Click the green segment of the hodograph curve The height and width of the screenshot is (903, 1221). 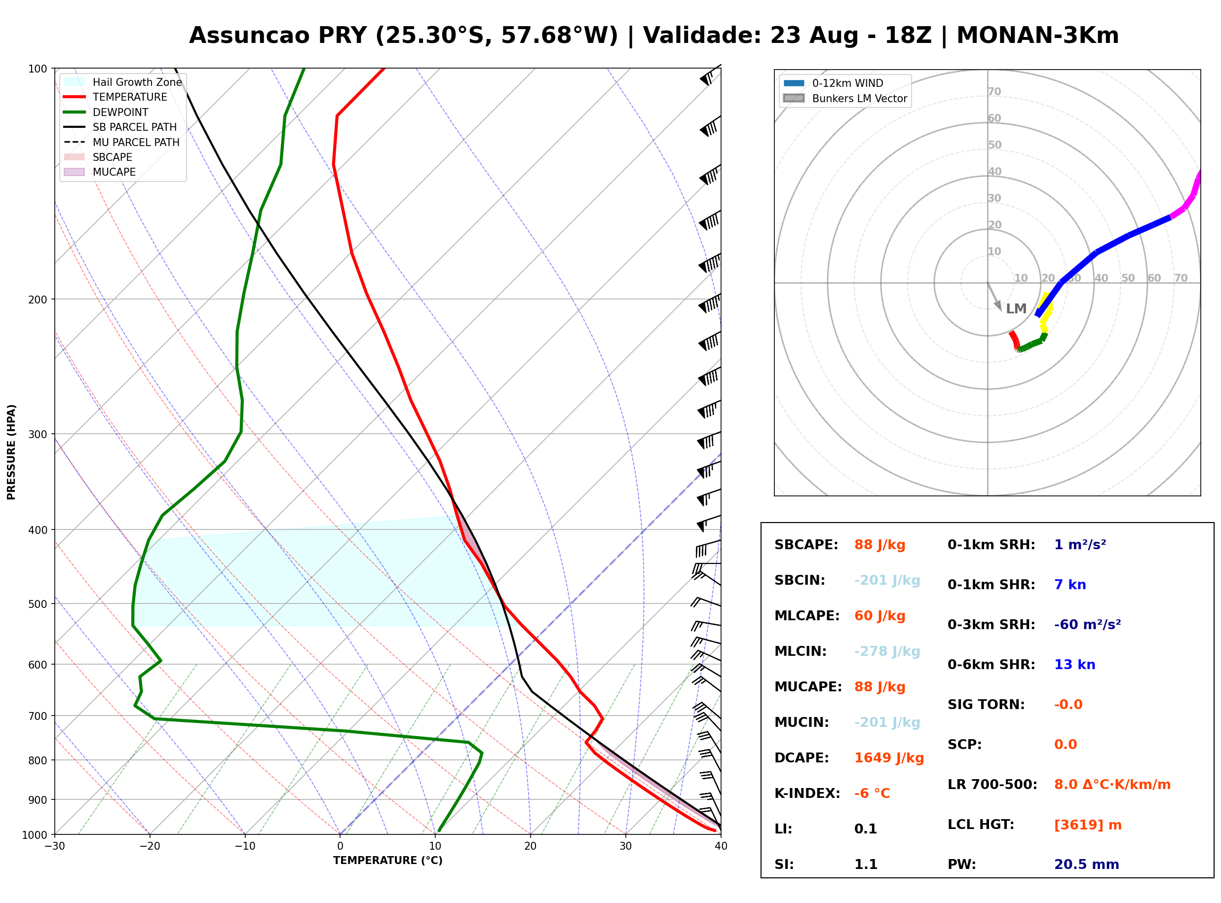[1032, 344]
